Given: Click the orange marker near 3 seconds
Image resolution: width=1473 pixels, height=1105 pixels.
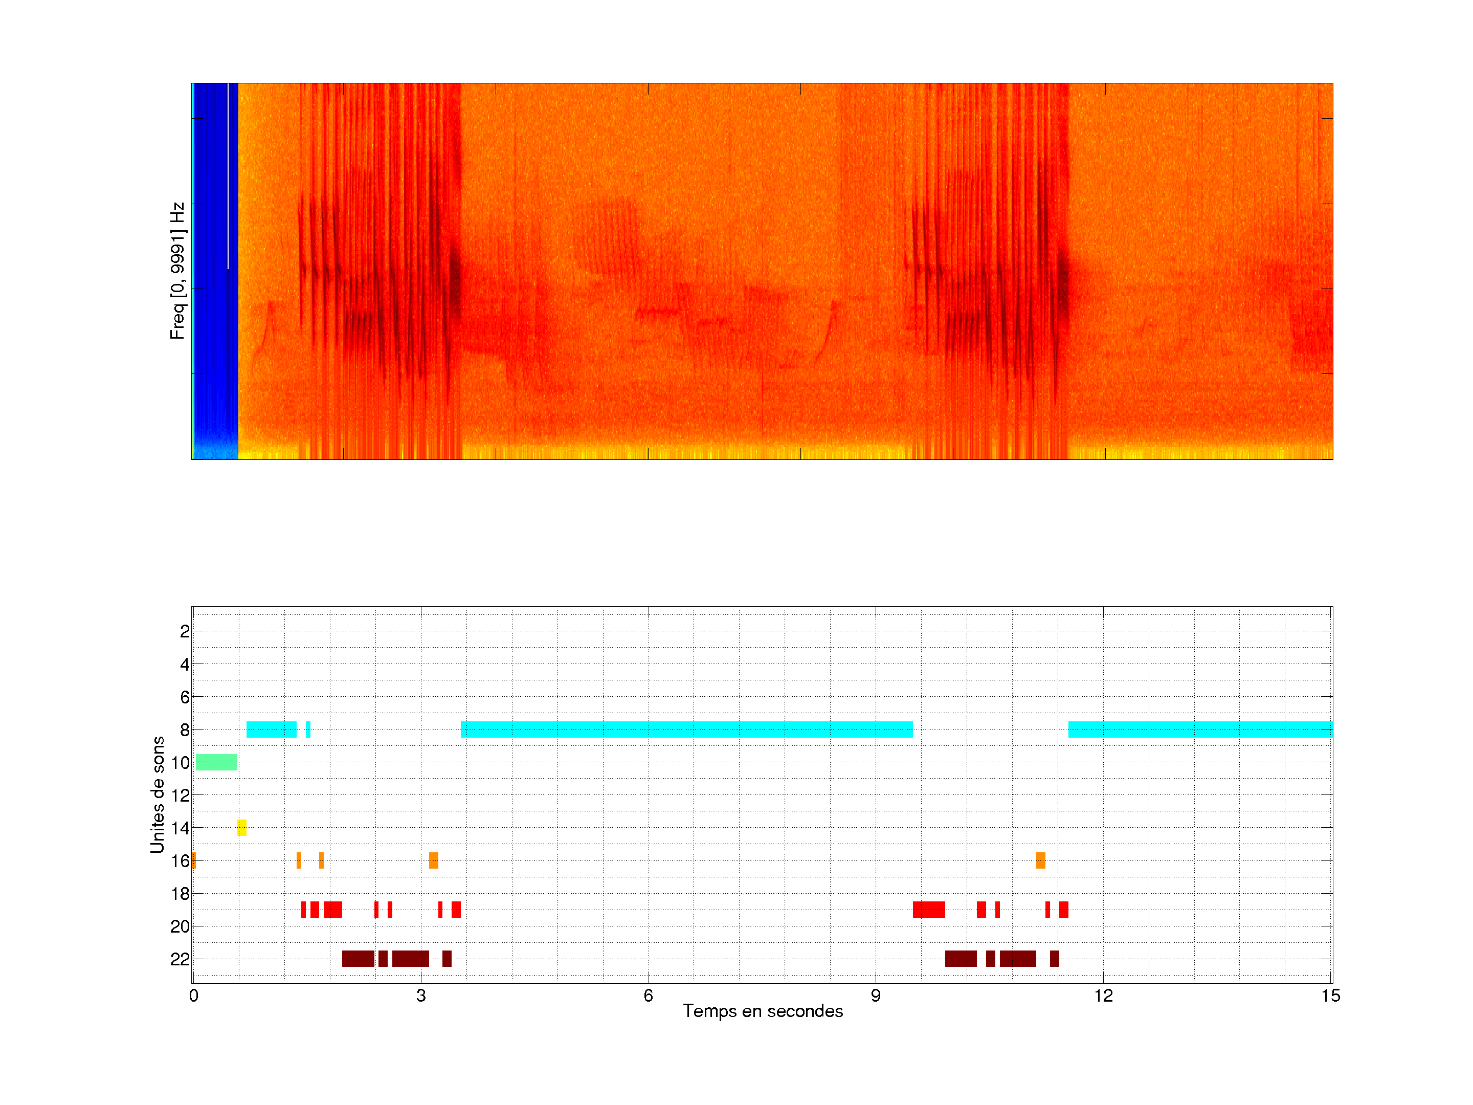Looking at the screenshot, I should pos(434,860).
